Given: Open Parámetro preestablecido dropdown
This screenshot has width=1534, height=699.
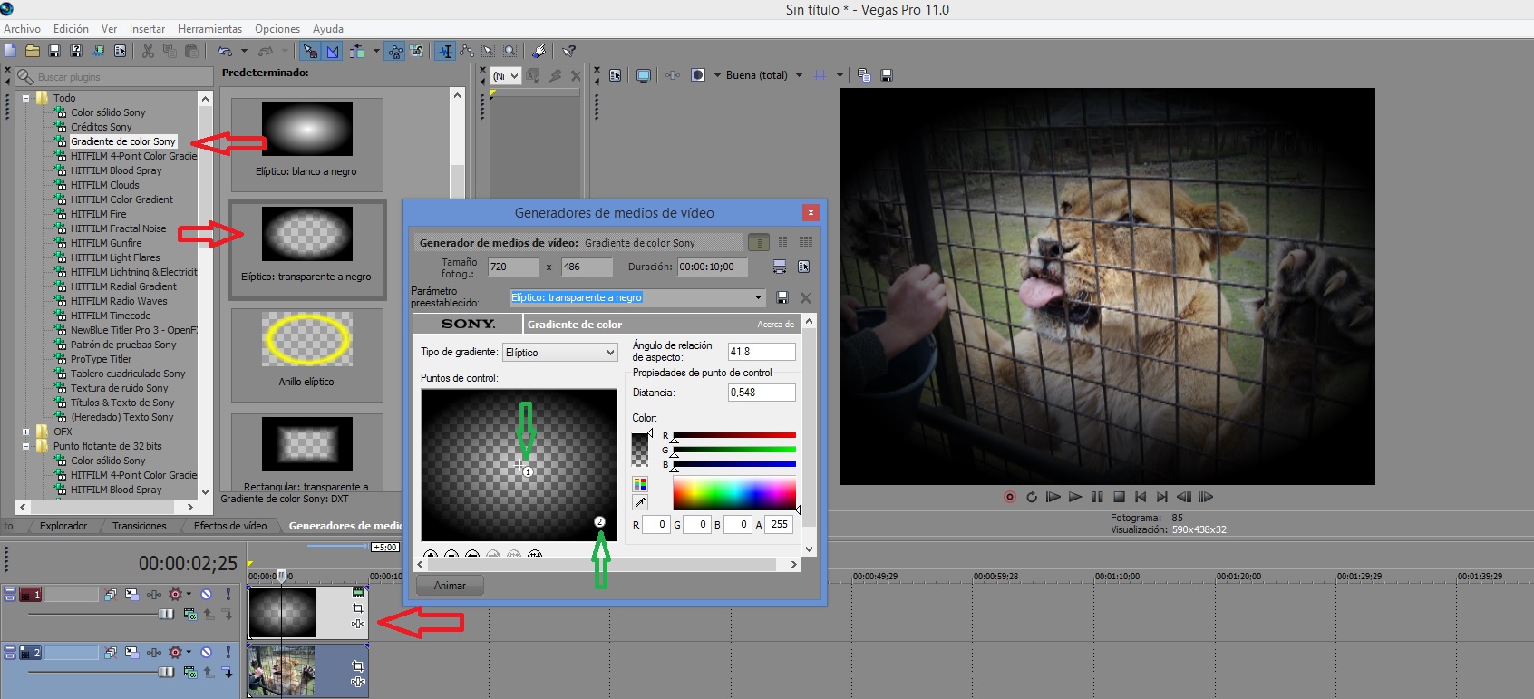Looking at the screenshot, I should point(758,297).
